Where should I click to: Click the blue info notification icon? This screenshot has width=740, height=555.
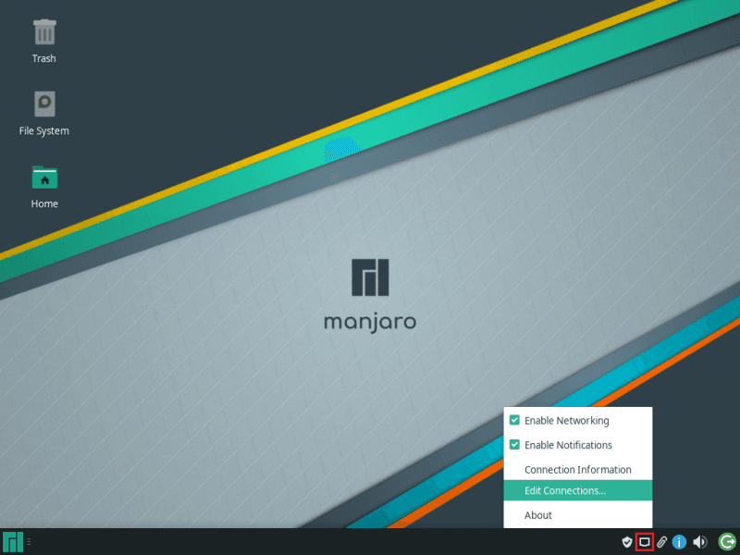(679, 542)
